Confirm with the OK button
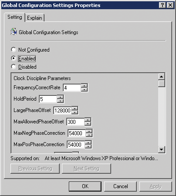The height and width of the screenshot is (196, 176). coord(85,186)
